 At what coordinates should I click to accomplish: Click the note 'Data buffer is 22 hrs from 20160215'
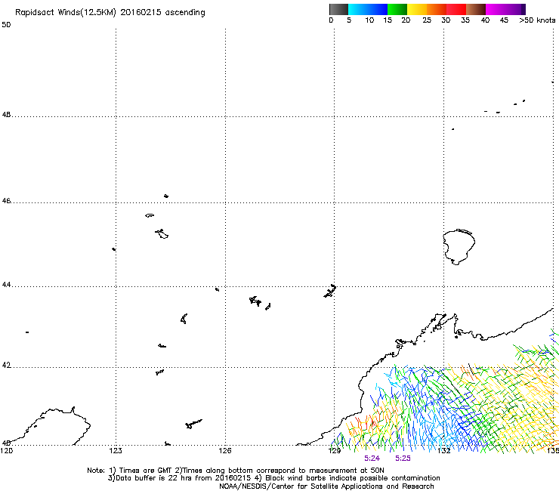pos(181,478)
